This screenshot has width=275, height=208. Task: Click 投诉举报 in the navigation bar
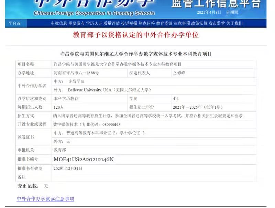pyautogui.click(x=129, y=23)
